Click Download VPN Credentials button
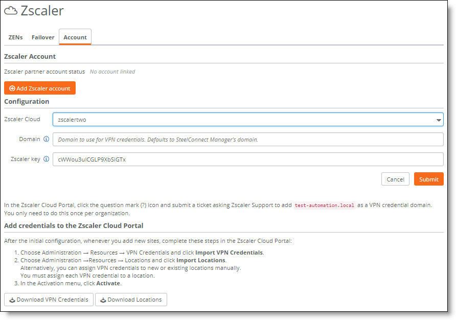 49,300
